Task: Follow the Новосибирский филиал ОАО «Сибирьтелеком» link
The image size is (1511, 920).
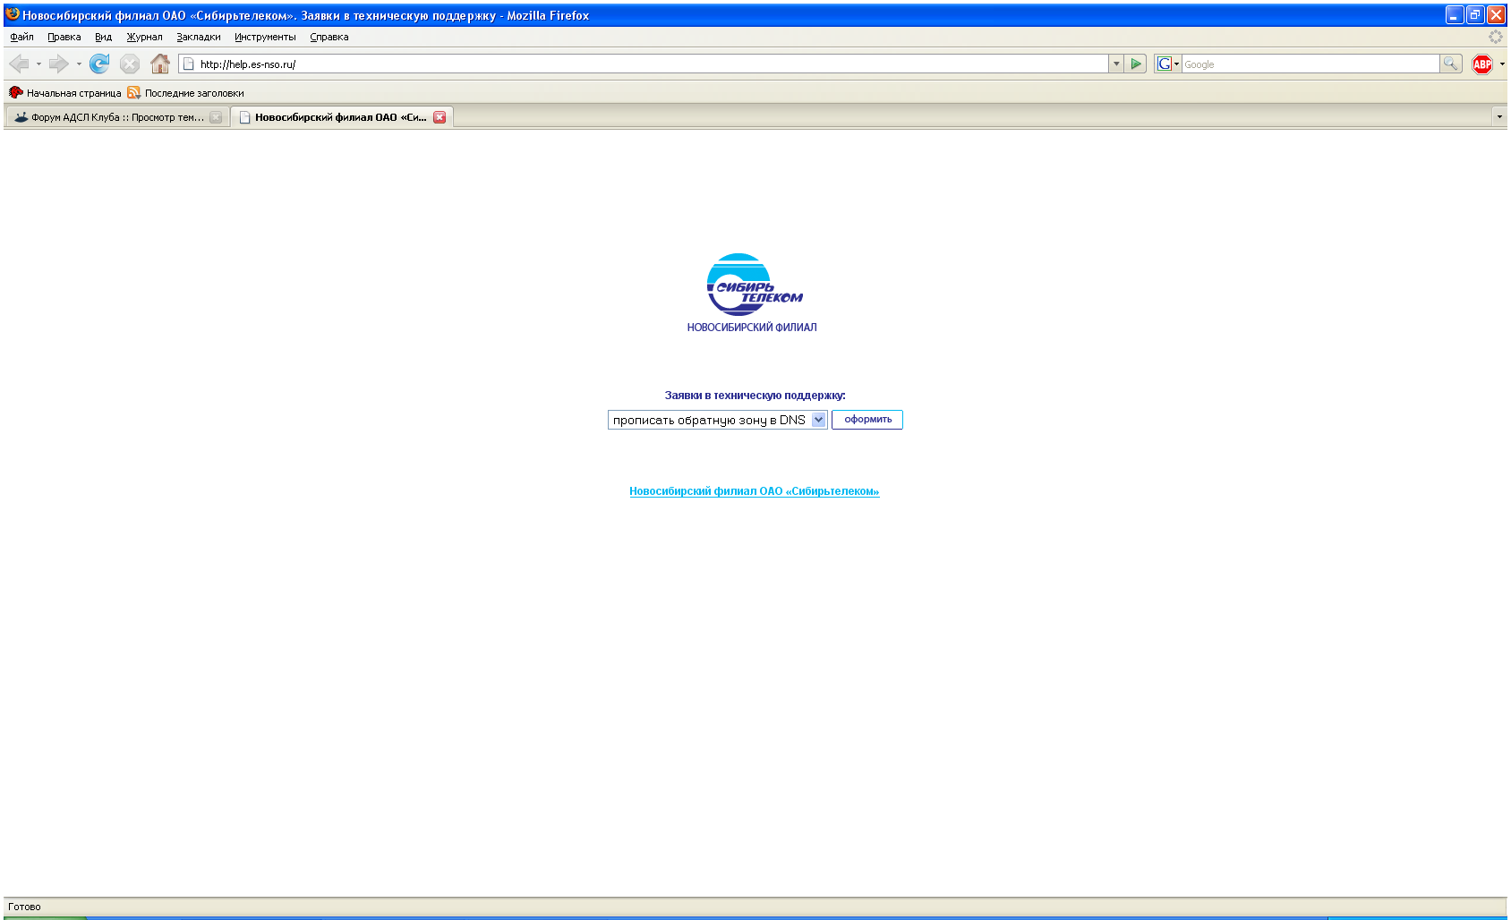Action: [x=754, y=491]
